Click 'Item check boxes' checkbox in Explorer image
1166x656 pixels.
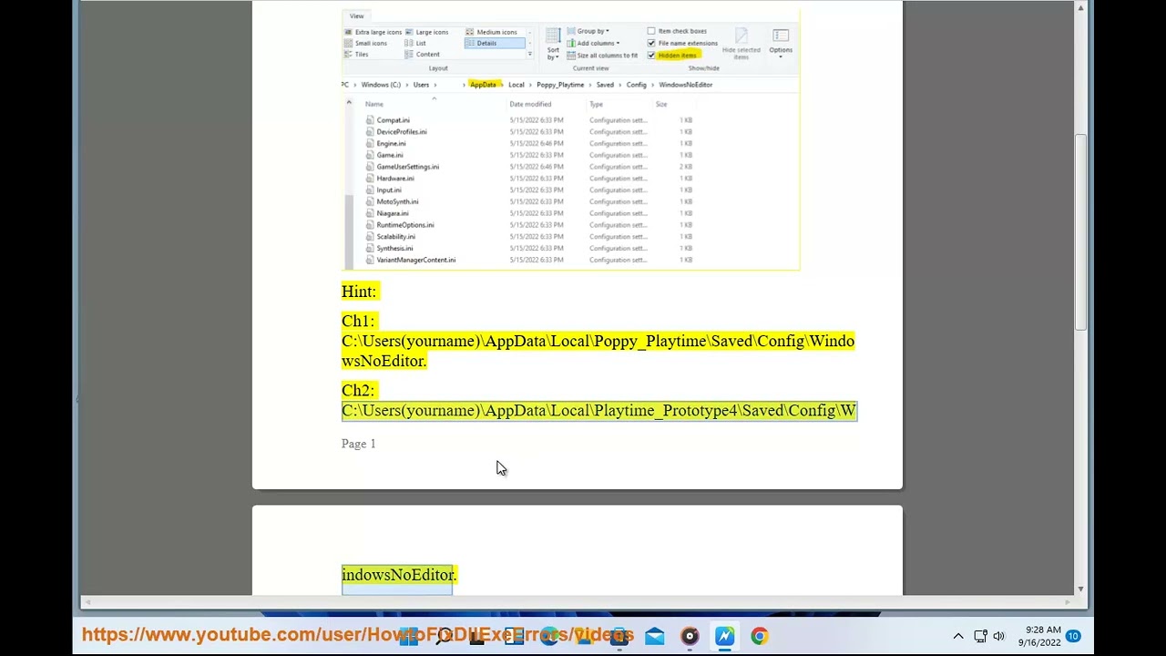(x=651, y=31)
